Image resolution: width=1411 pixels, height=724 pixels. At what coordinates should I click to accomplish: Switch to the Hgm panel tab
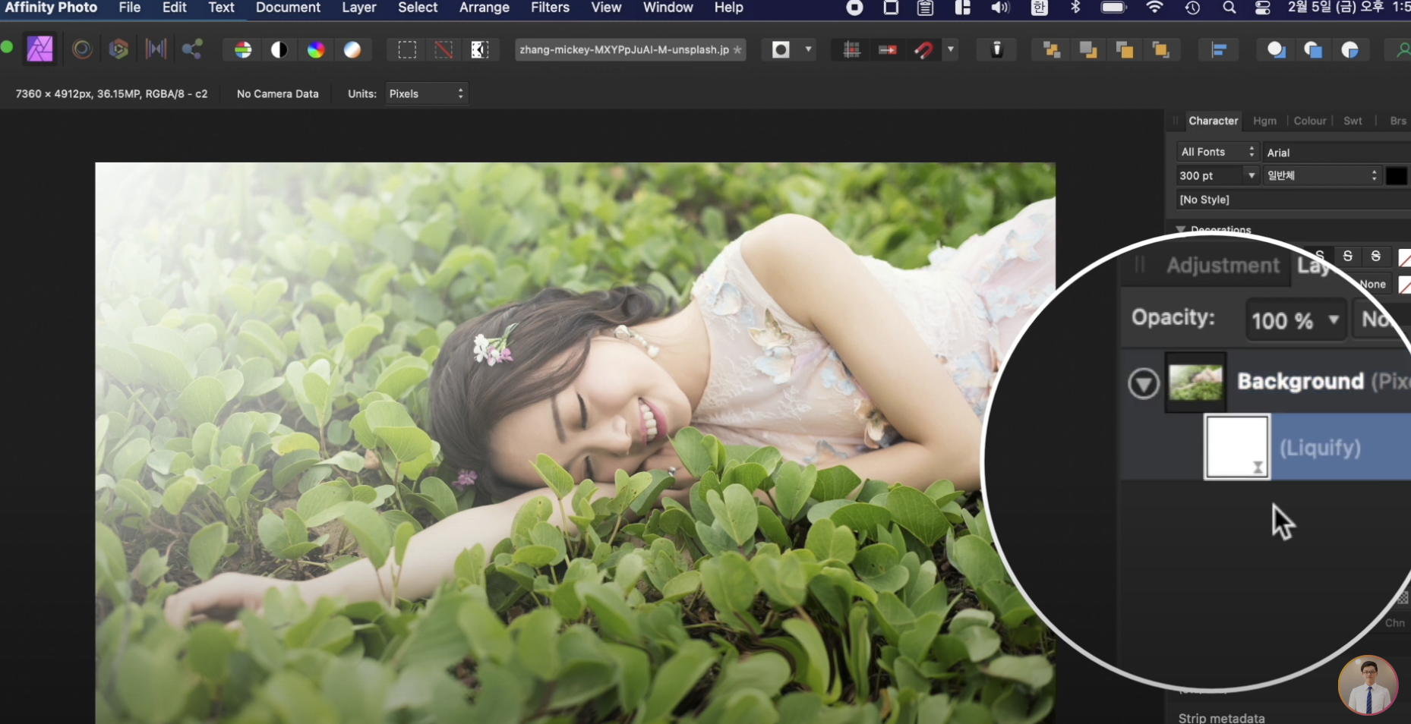pos(1265,121)
